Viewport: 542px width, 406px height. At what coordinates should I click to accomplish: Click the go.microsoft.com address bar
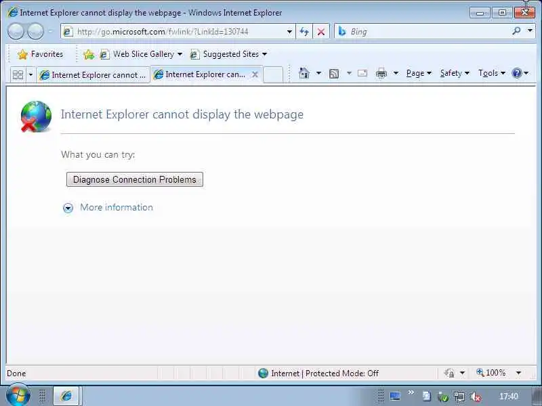tap(178, 32)
